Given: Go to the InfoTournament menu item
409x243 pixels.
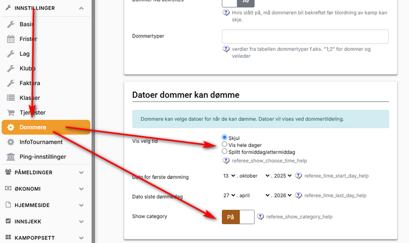Looking at the screenshot, I should pos(46,142).
